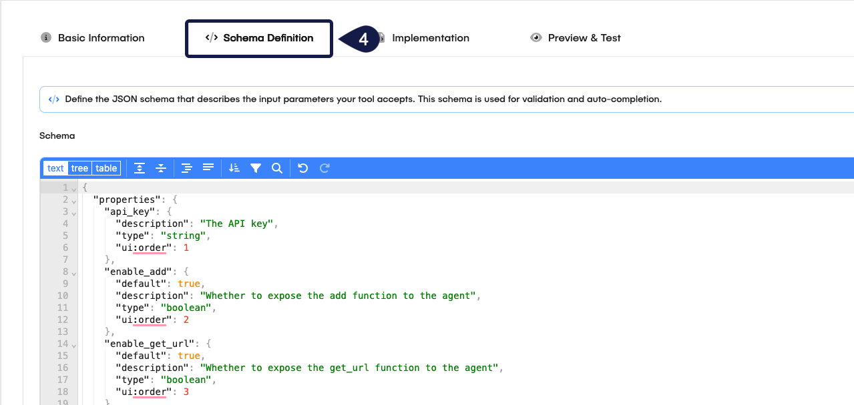The height and width of the screenshot is (405, 854).
Task: Select the text editing mode
Action: (55, 167)
